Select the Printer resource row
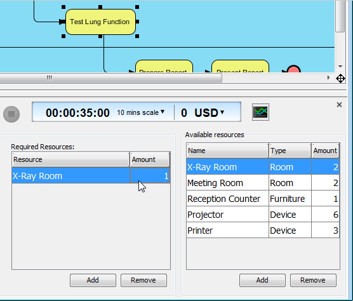Viewport: 353px width, 301px height. (263, 231)
